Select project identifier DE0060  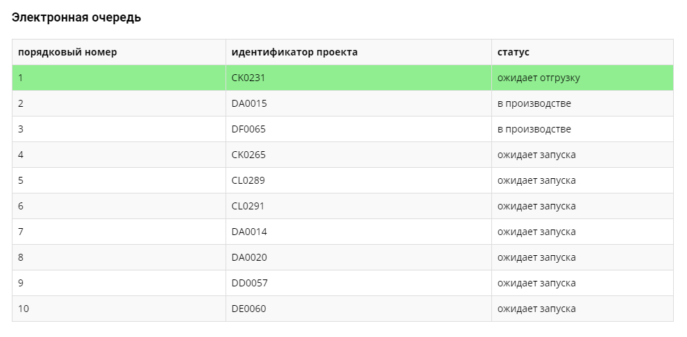pos(248,309)
